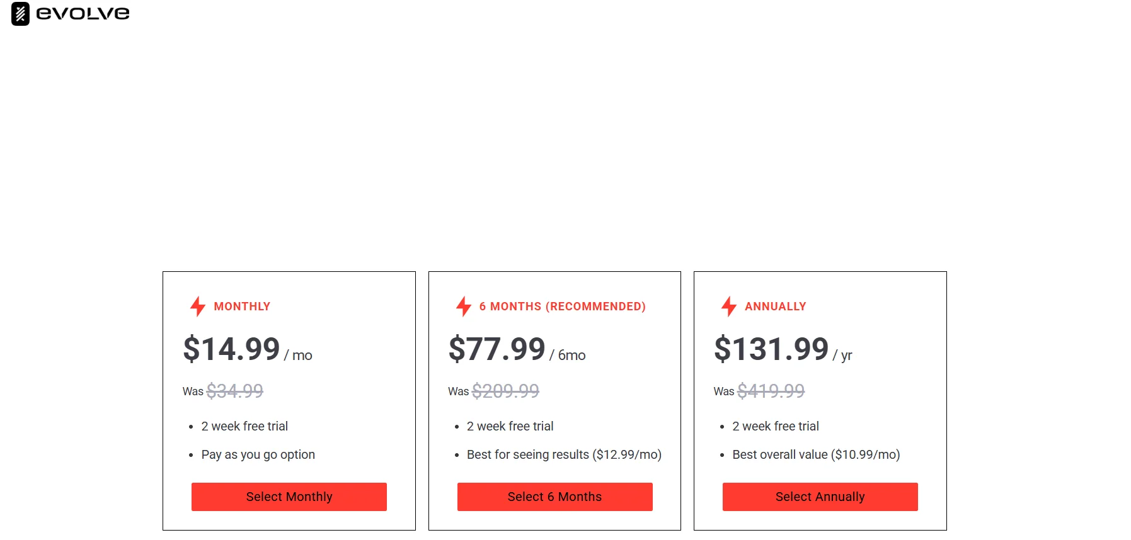This screenshot has height=540, width=1131.
Task: Click the lightning bolt beside Monthly
Action: coord(198,307)
